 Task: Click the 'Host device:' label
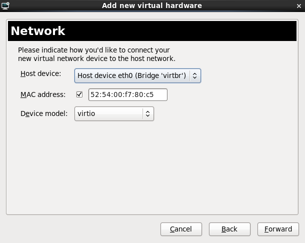pos(40,74)
